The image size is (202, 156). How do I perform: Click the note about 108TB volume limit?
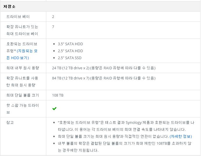click(x=125, y=147)
